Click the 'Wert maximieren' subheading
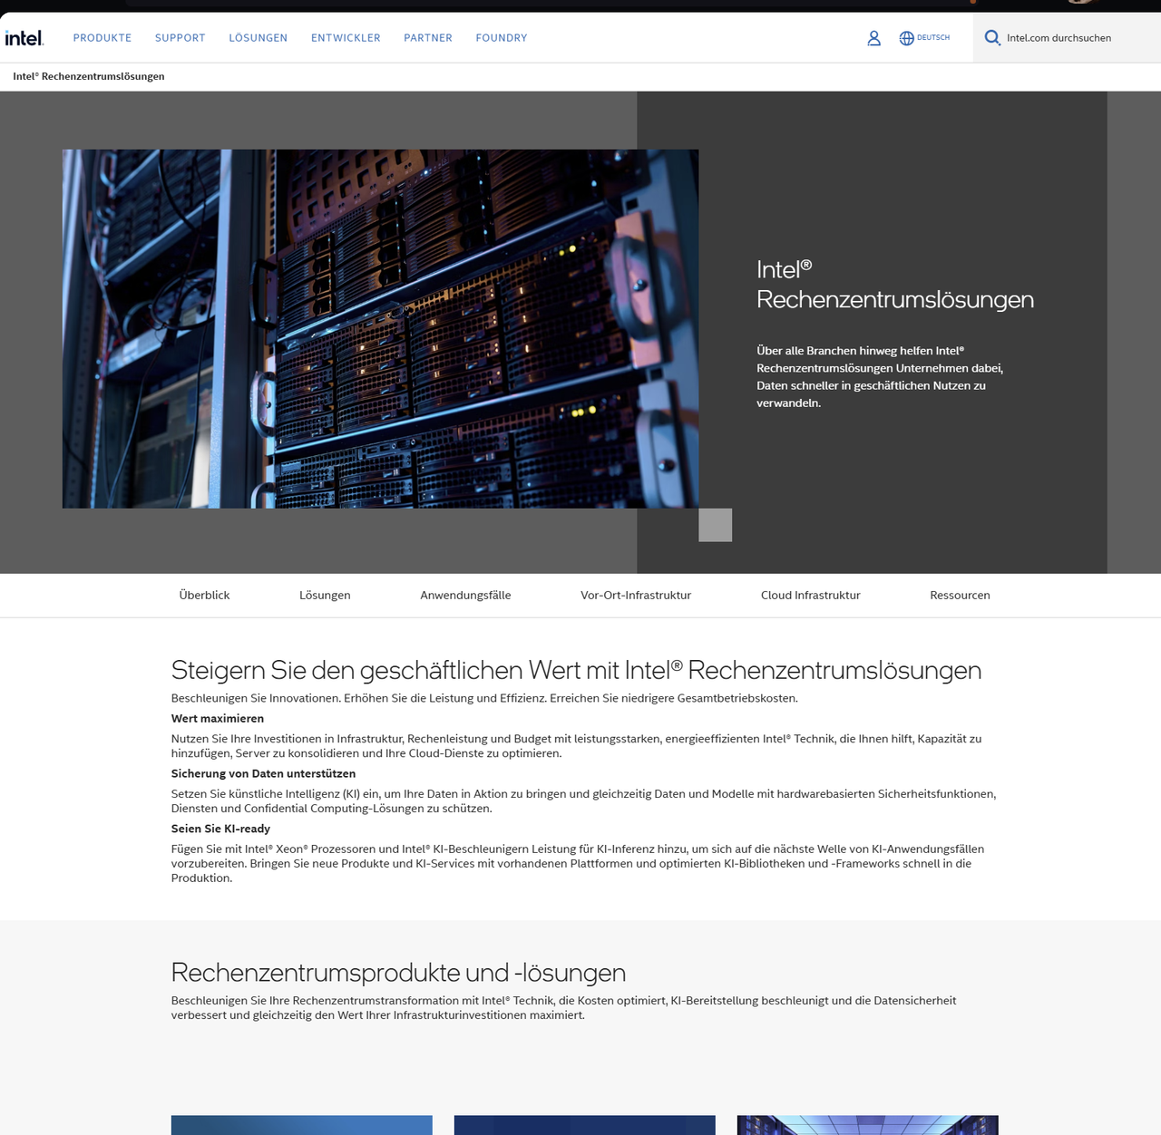The image size is (1161, 1135). (x=218, y=719)
